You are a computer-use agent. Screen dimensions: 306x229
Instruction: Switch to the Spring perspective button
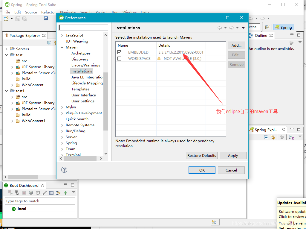[x=284, y=27]
